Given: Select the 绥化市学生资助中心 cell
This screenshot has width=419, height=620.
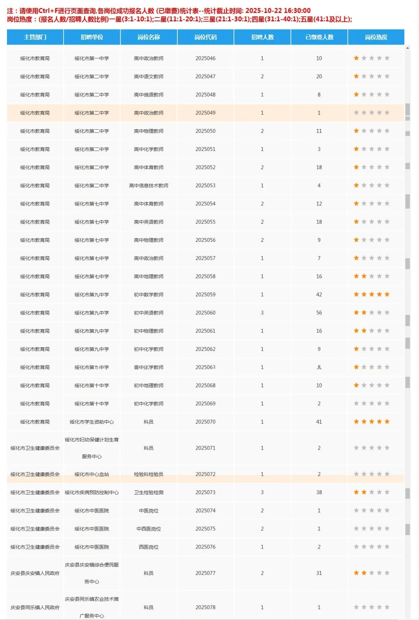Looking at the screenshot, I should click(92, 422).
